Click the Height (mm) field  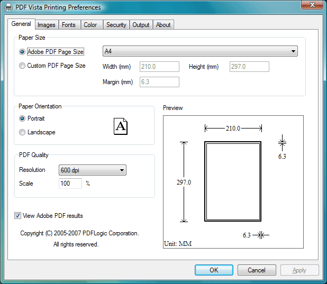249,67
